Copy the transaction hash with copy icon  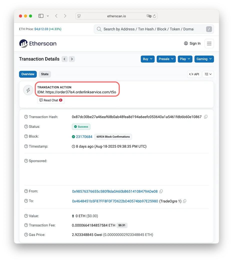[x=206, y=117]
